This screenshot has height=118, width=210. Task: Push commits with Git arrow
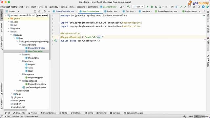tap(185, 7)
